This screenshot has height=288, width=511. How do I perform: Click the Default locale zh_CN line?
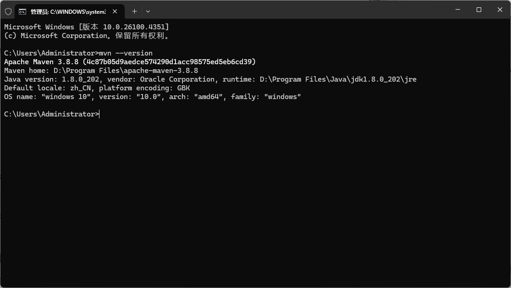tap(97, 88)
